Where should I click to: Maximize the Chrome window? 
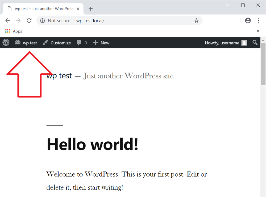(243, 5)
